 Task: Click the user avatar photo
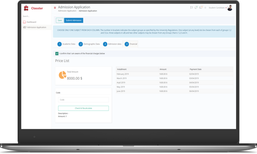click(x=230, y=8)
